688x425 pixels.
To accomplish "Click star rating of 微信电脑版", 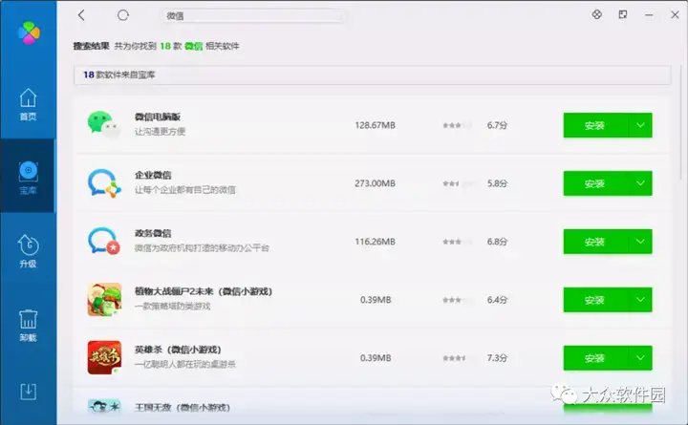I will (x=457, y=125).
